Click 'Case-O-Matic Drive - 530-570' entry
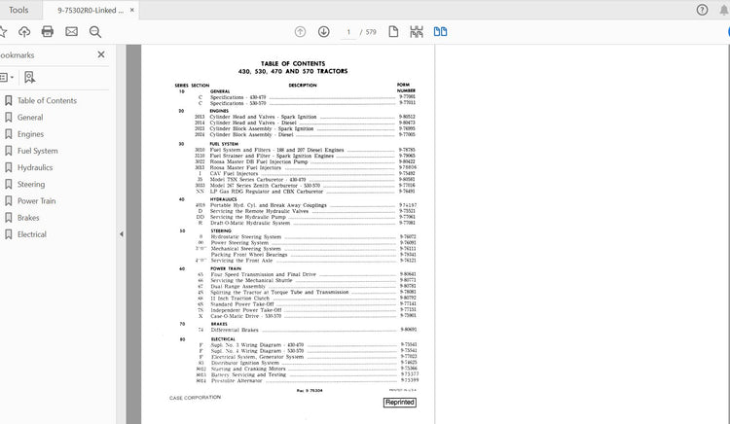Viewport: 730px width, 424px height. [246, 316]
